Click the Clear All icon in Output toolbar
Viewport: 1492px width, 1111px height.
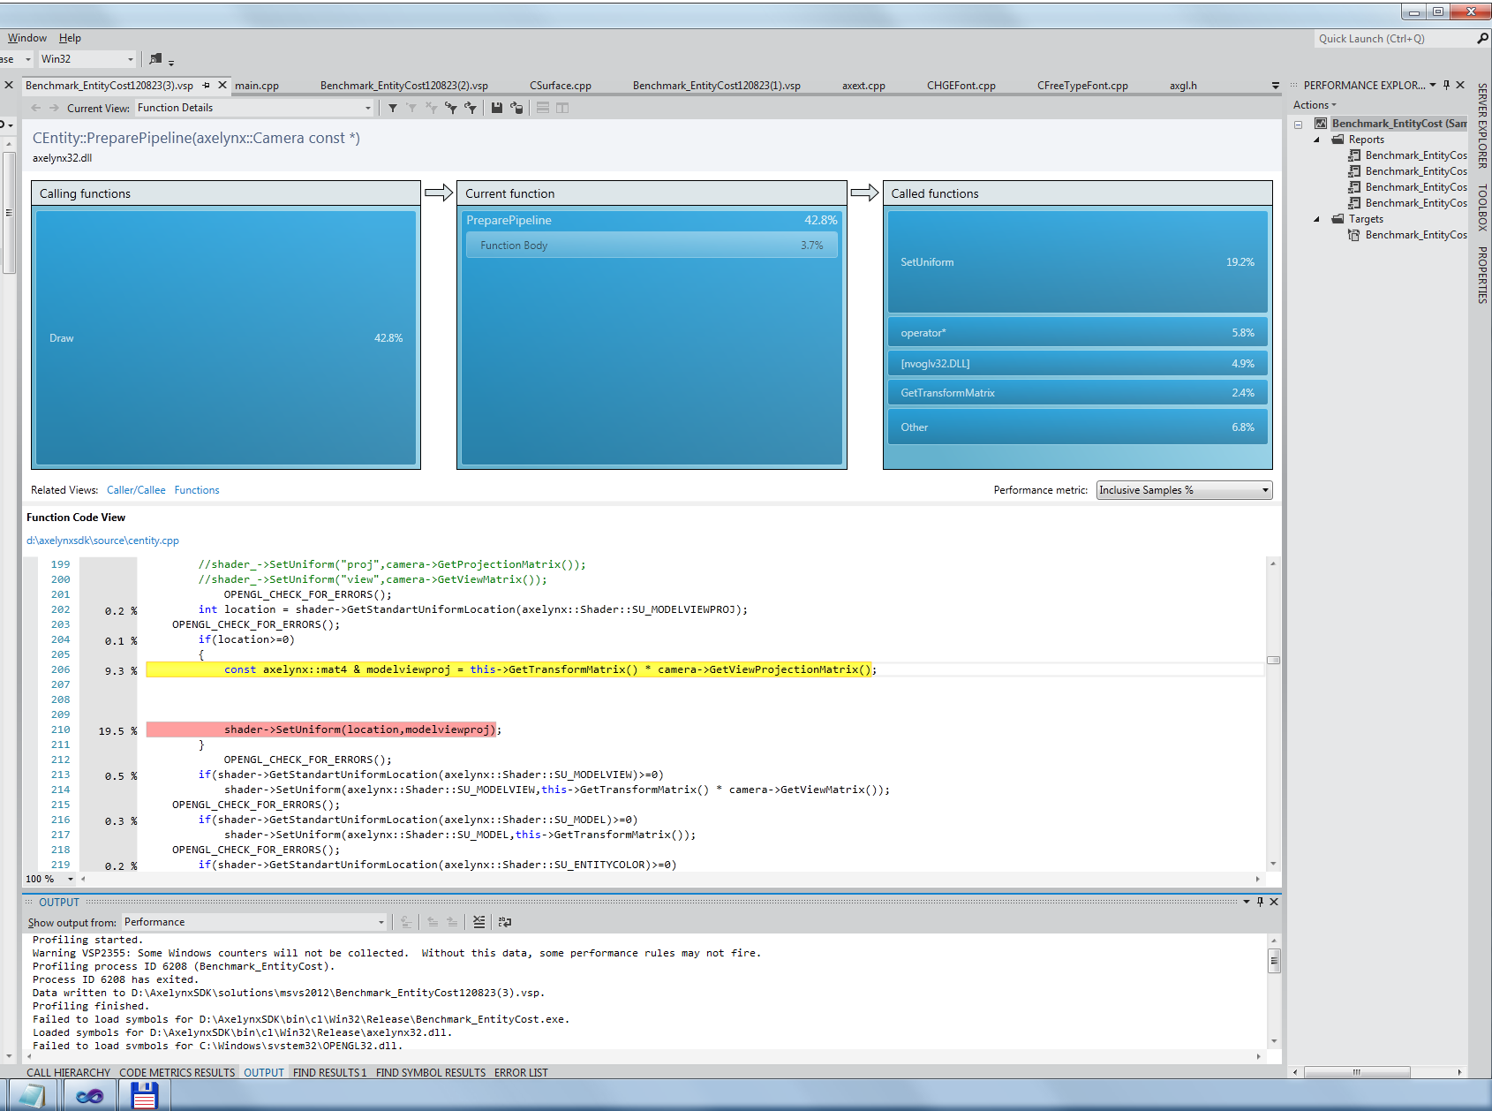(478, 922)
